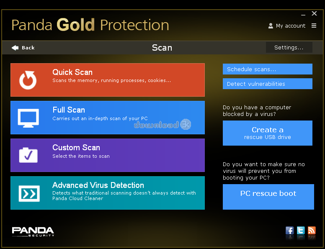Open the Settings... button
The image size is (325, 249).
coord(289,47)
